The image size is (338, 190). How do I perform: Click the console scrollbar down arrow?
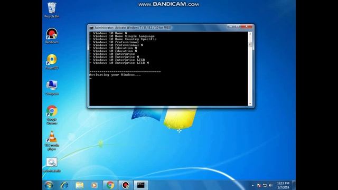pyautogui.click(x=250, y=104)
